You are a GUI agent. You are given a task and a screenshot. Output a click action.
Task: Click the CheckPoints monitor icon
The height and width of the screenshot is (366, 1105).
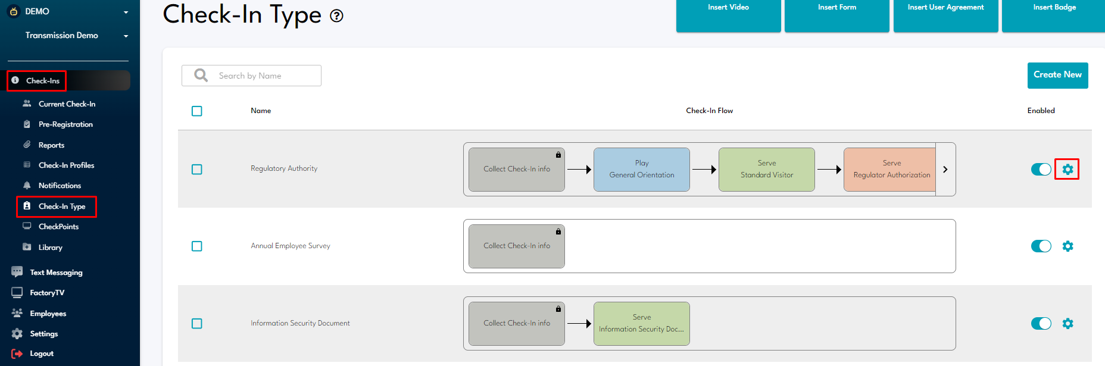[x=27, y=226]
